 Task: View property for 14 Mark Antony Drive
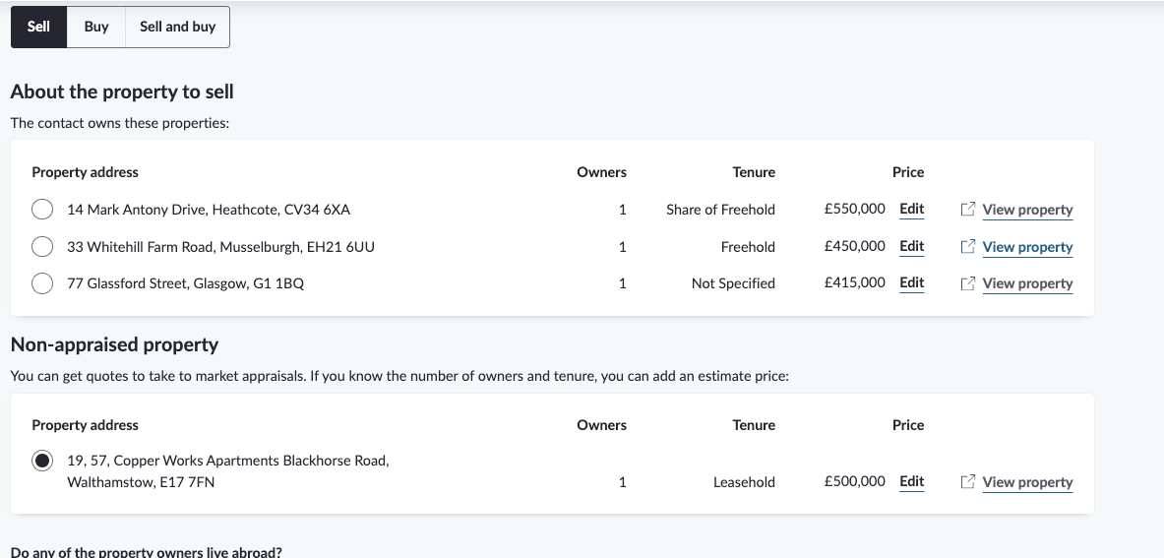1027,210
